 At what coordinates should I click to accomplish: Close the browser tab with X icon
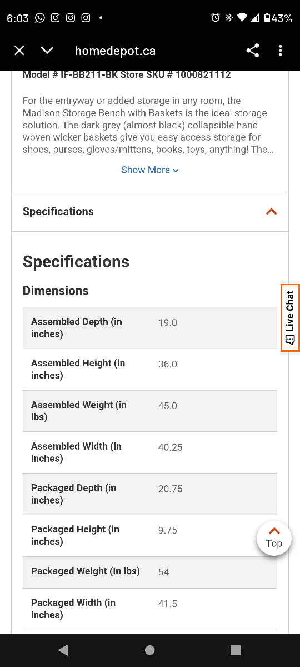tap(19, 51)
